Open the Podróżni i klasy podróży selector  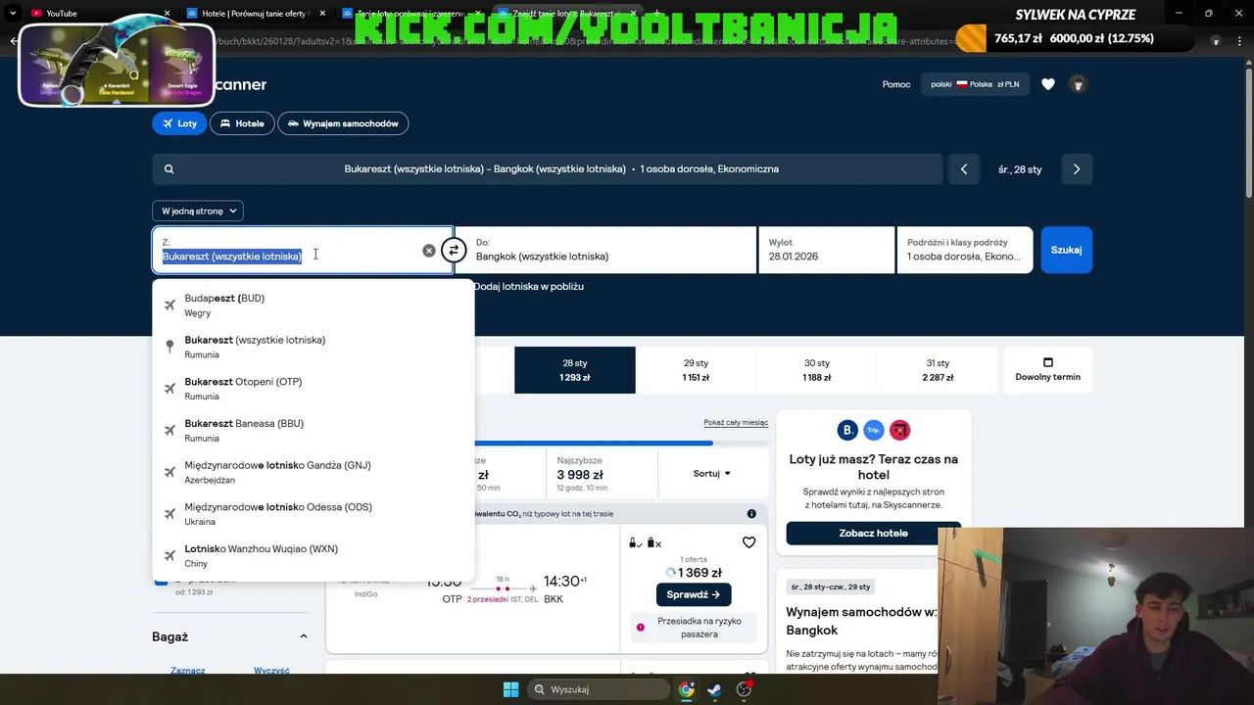(965, 250)
